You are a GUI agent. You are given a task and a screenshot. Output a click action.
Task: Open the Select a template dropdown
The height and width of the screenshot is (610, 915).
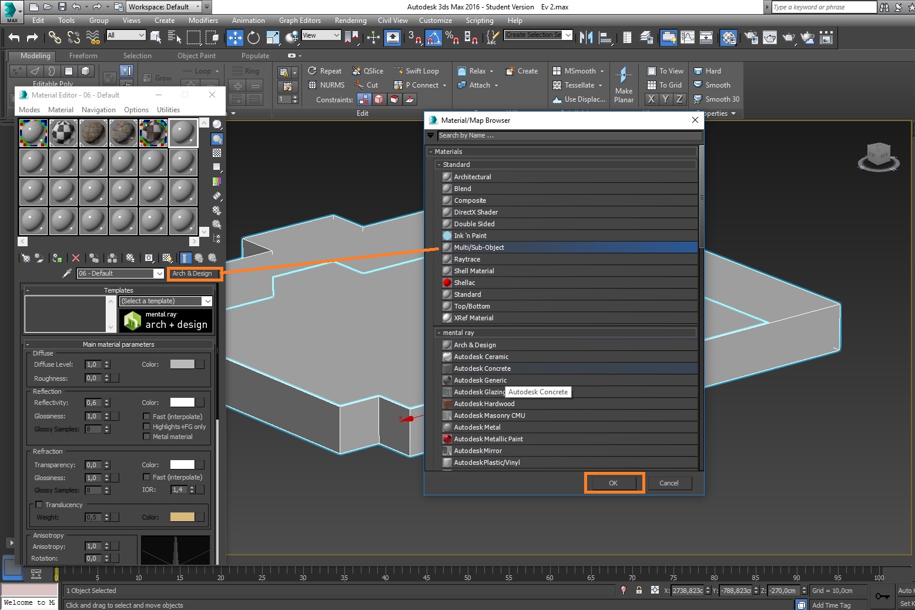(x=165, y=301)
